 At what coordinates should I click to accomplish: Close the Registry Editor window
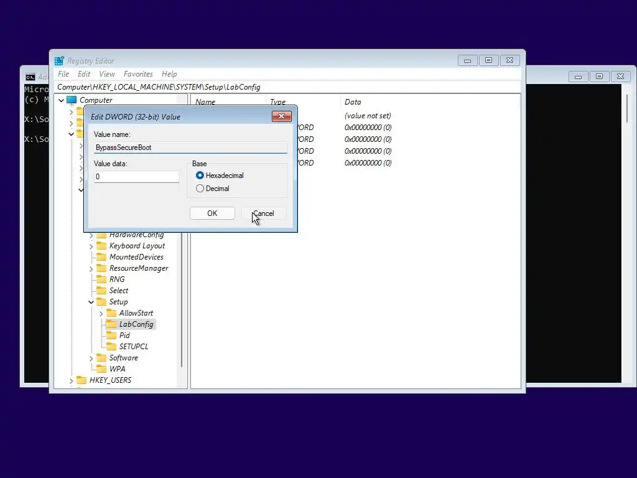(x=510, y=60)
